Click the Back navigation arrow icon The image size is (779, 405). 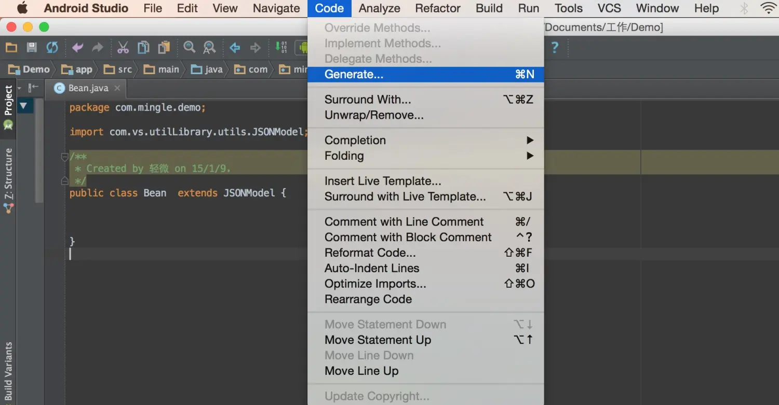[x=235, y=48]
